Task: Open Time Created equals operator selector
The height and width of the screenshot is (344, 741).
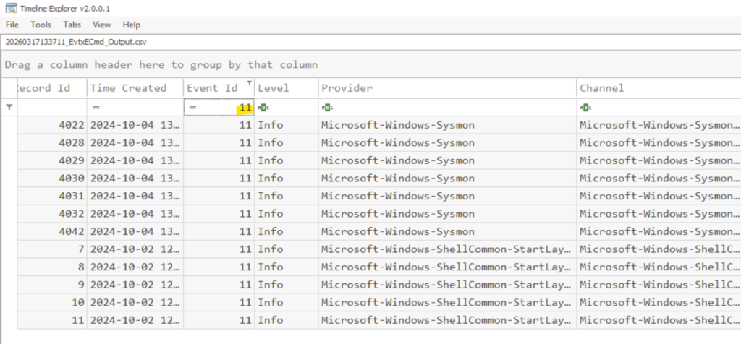Action: [96, 107]
